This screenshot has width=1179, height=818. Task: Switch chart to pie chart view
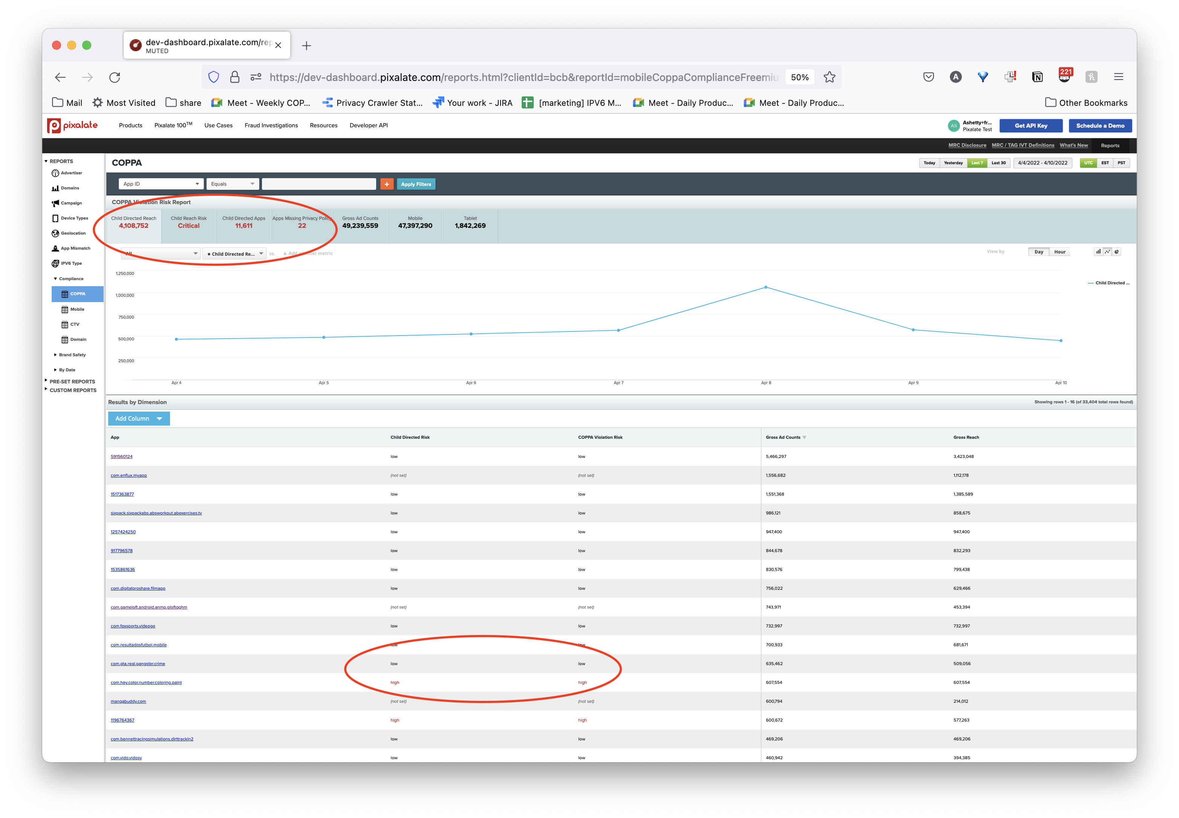pyautogui.click(x=1116, y=252)
